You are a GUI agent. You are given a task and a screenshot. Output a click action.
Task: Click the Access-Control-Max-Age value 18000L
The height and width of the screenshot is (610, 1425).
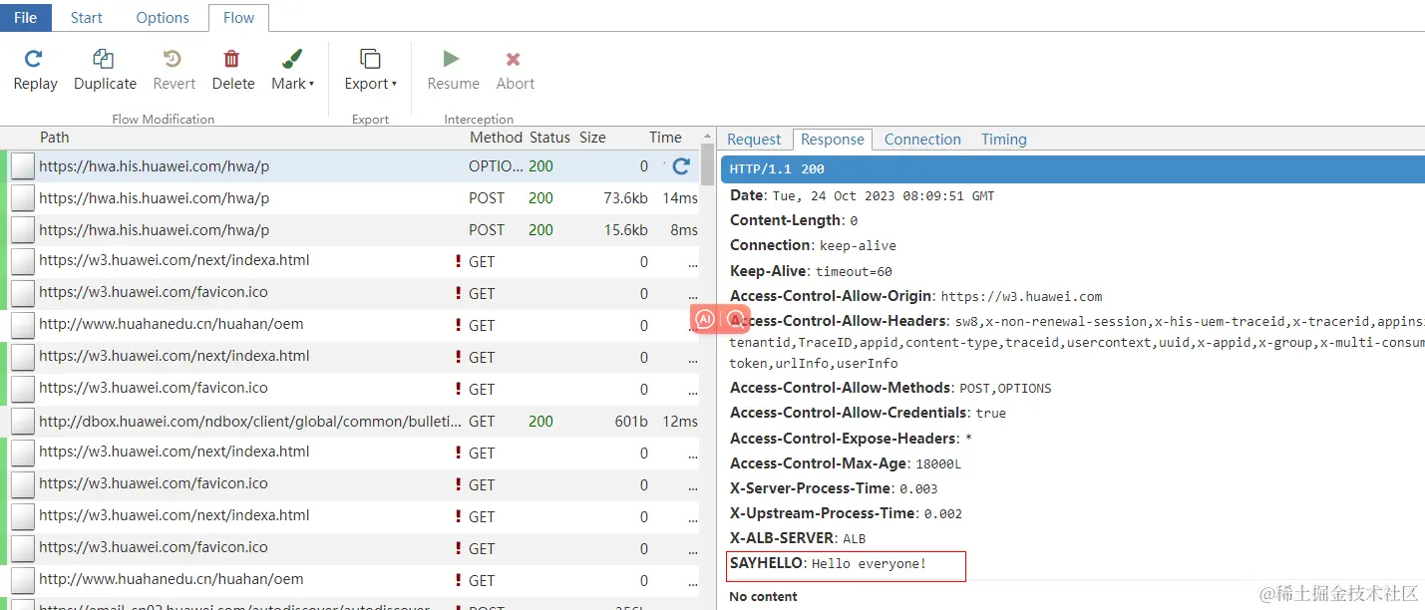click(937, 464)
